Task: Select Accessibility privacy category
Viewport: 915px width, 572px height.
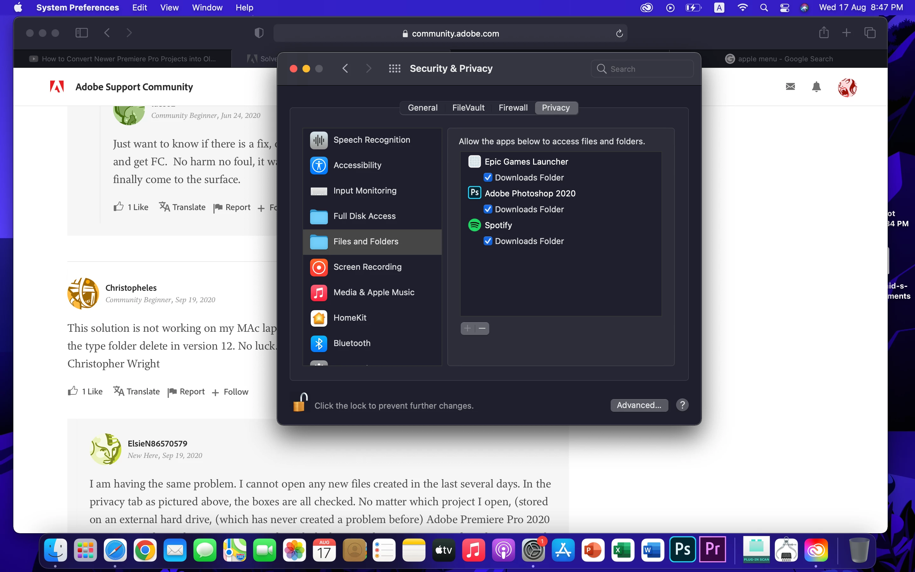Action: click(x=357, y=165)
